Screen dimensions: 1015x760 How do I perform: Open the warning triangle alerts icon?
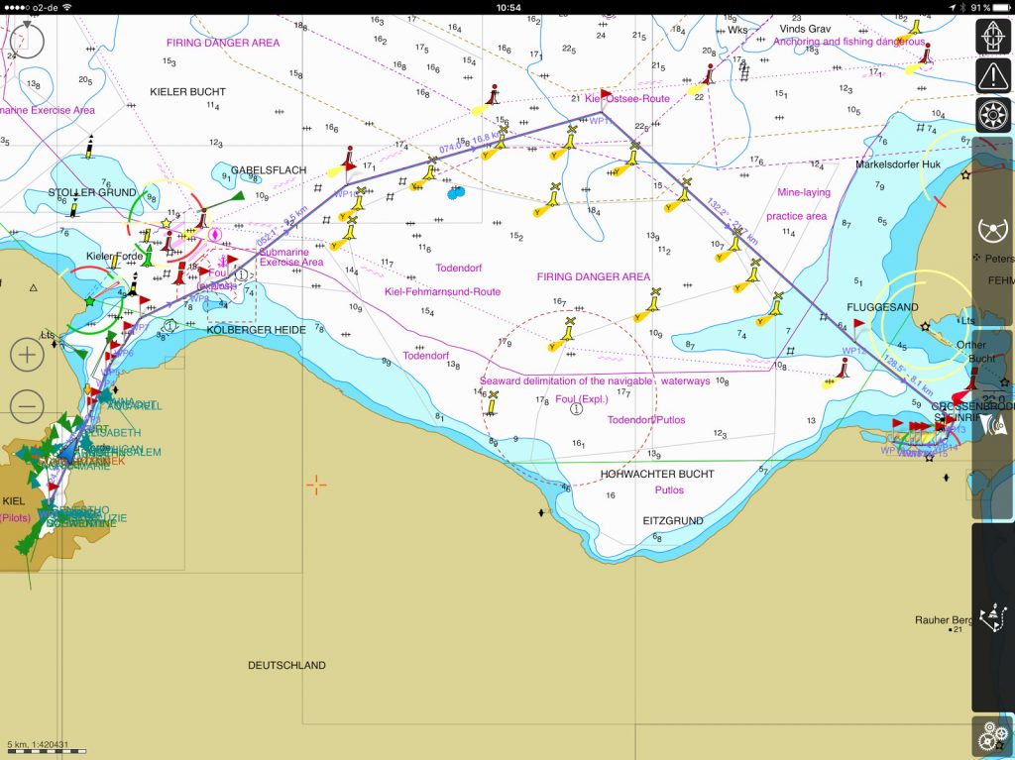pyautogui.click(x=992, y=75)
